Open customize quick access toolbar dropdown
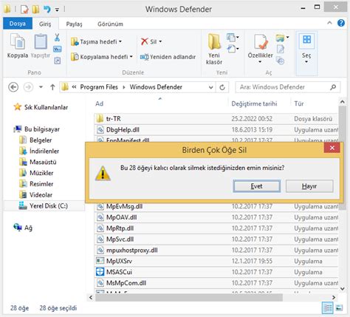Image resolution: width=350 pixels, height=317 pixels. click(x=57, y=10)
